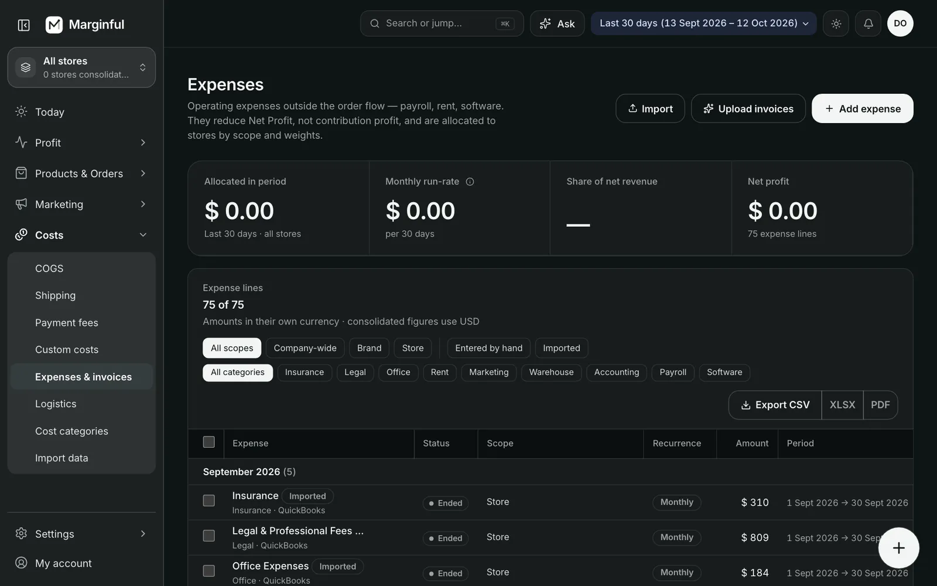The height and width of the screenshot is (586, 937).
Task: Click the monthly run-rate info icon
Action: point(470,182)
